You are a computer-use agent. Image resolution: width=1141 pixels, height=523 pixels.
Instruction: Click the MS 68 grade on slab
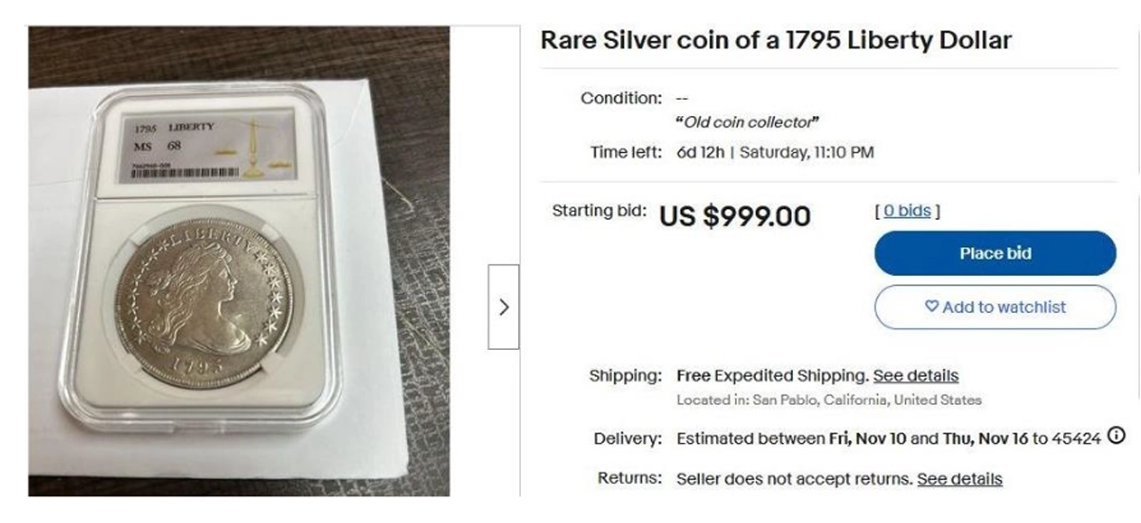(158, 145)
